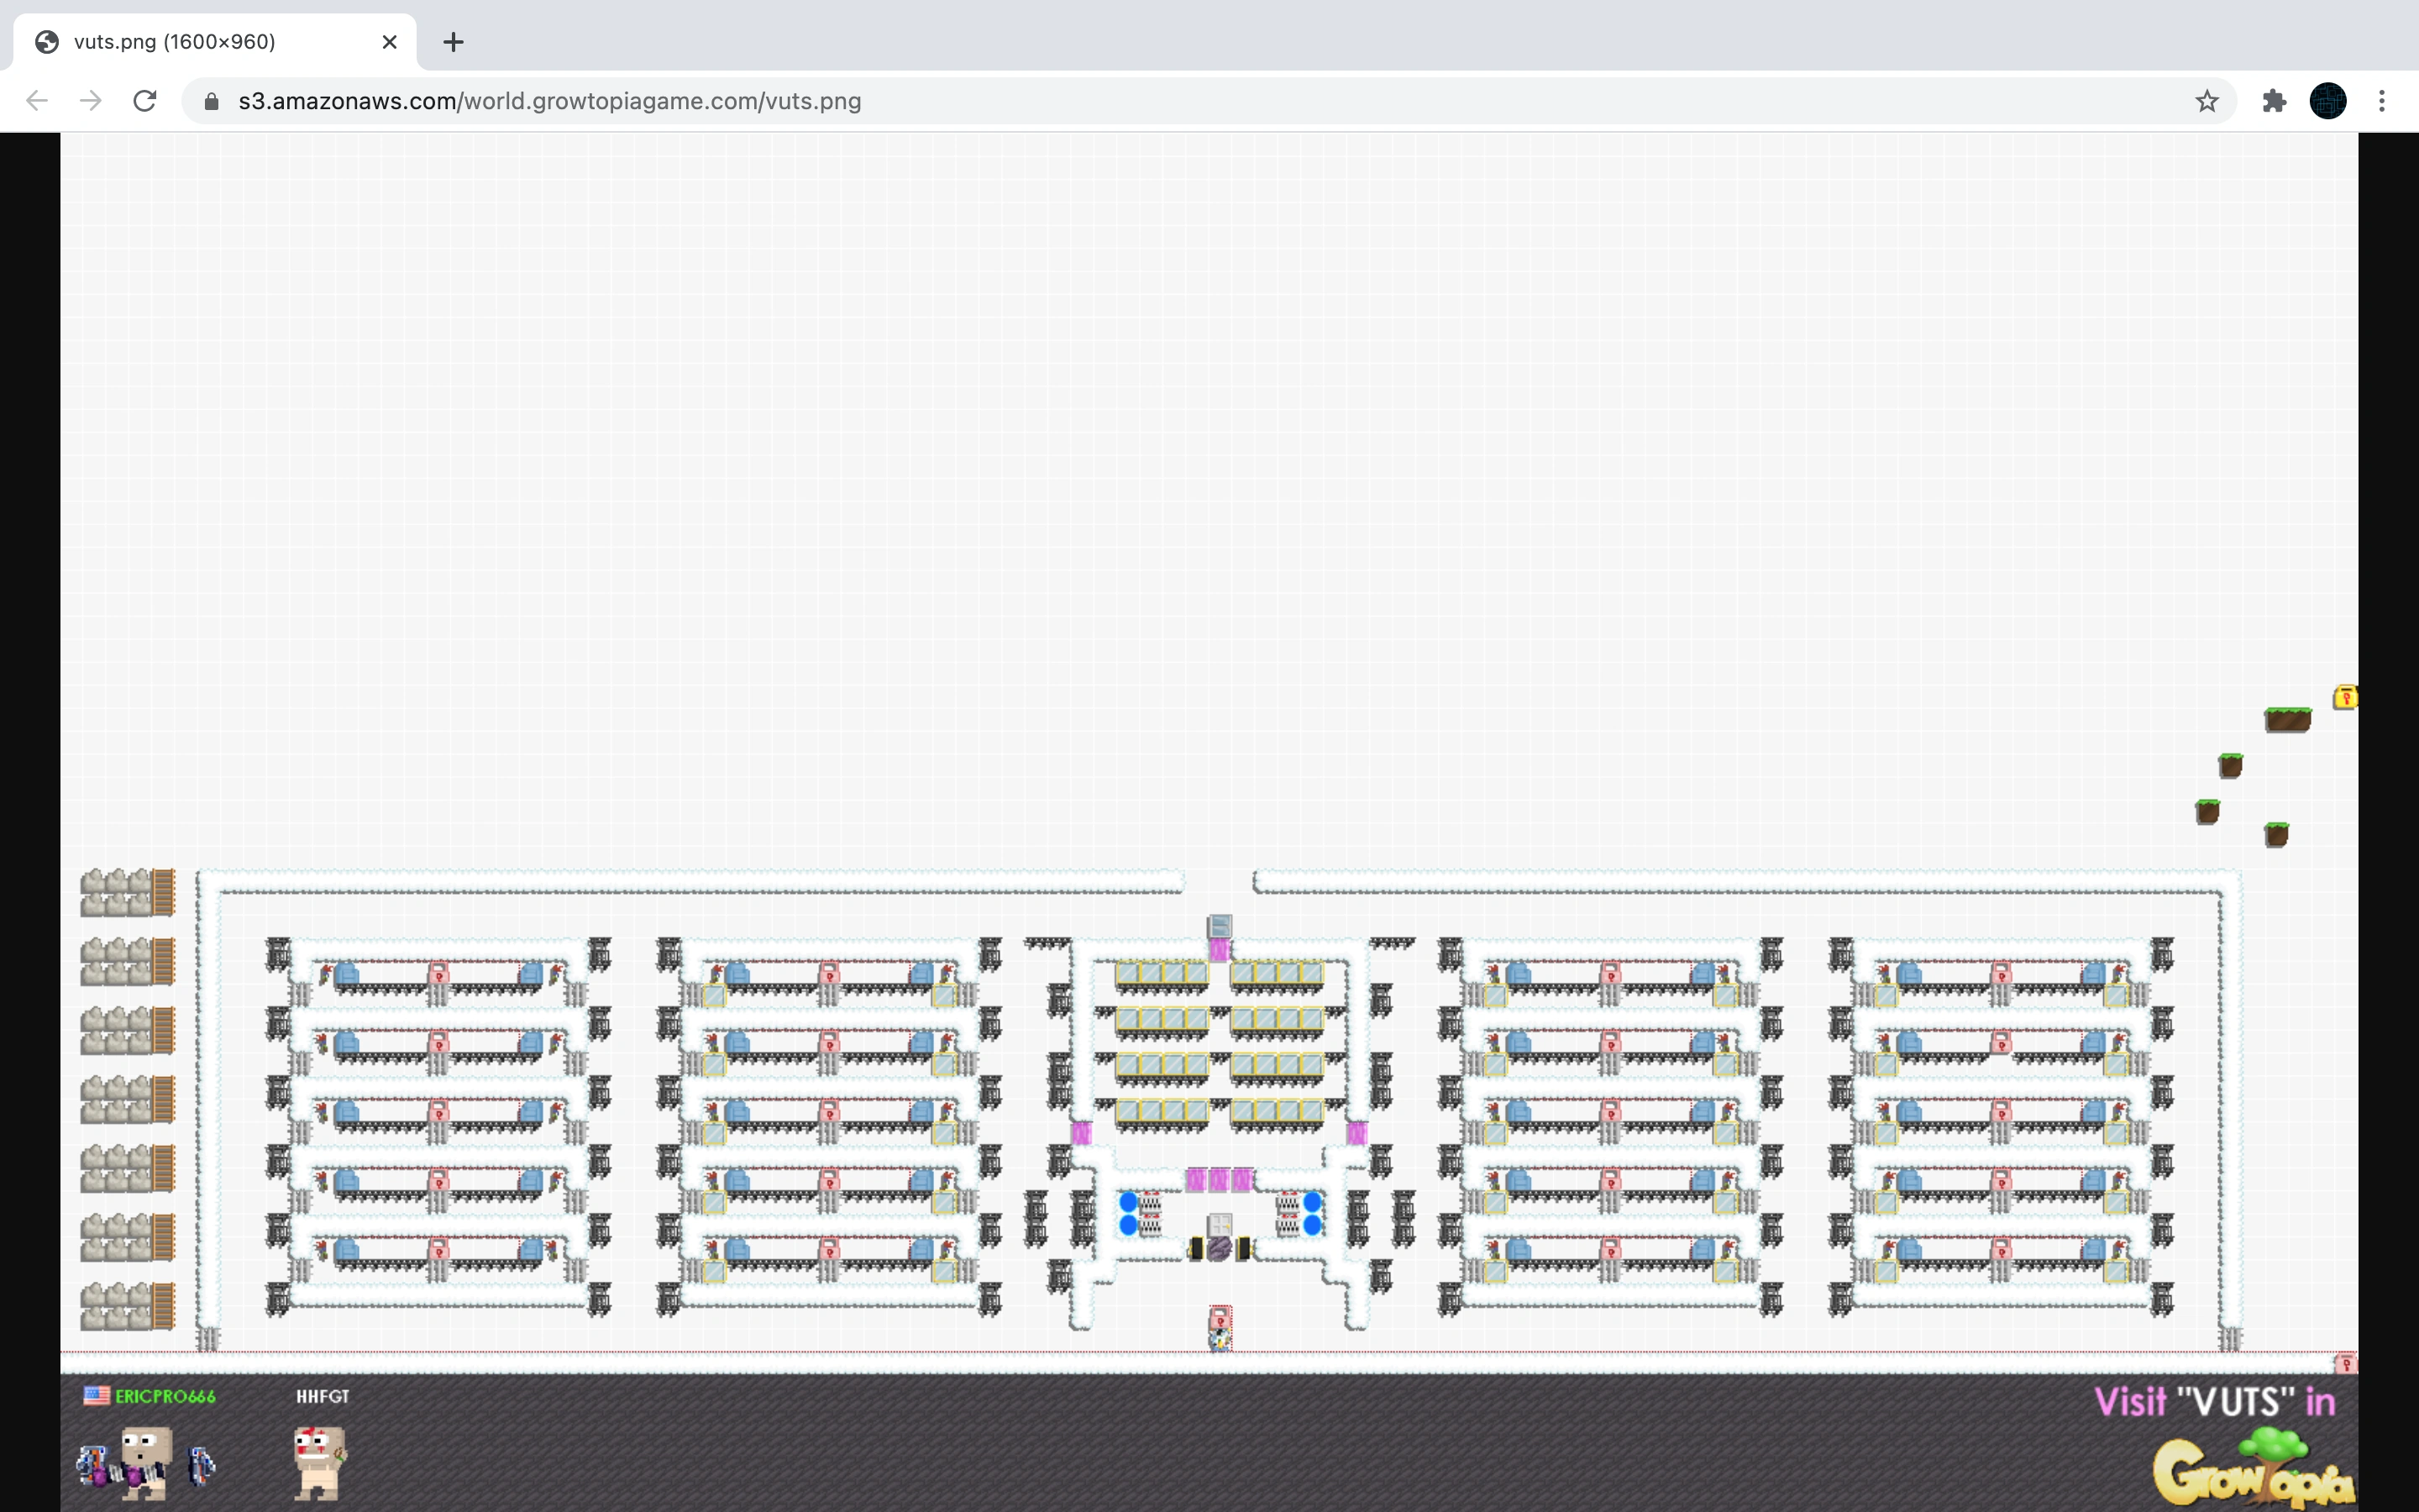This screenshot has height=1512, width=2419.
Task: Bookmark this page with the star icon
Action: (x=2206, y=101)
